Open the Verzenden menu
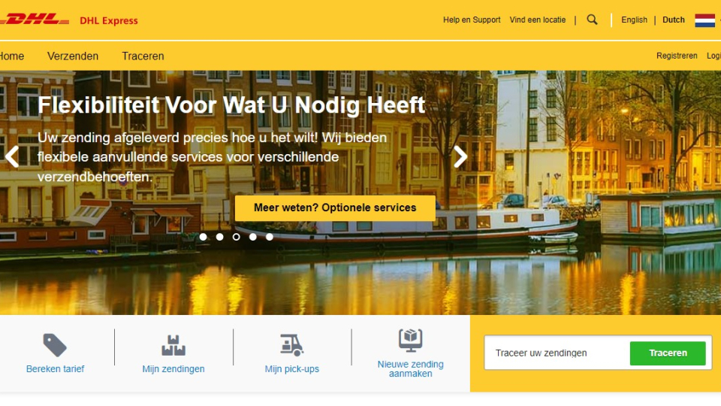The width and height of the screenshot is (721, 406). point(73,56)
